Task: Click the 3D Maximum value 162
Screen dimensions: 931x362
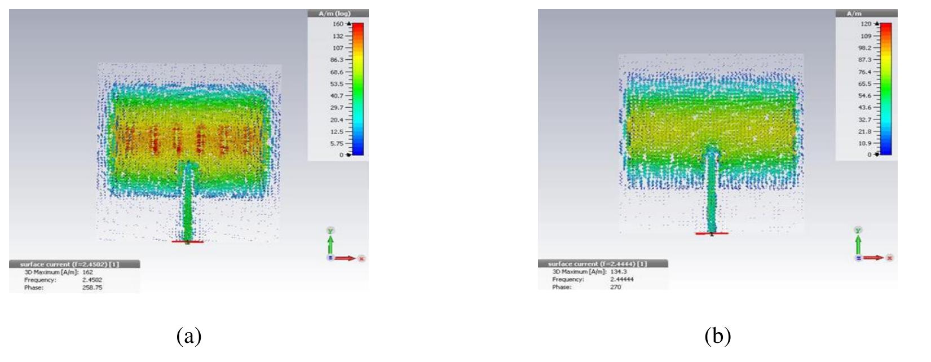Action: pyautogui.click(x=87, y=272)
